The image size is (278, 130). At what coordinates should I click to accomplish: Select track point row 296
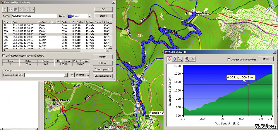click(56, 40)
